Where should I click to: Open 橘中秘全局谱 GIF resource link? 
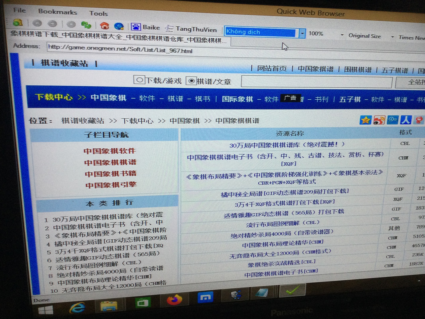[285, 193]
